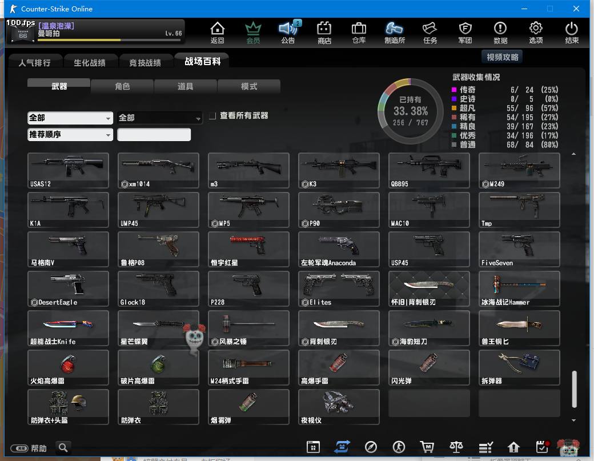Open the 商店 shop icon
The width and height of the screenshot is (594, 461).
point(324,33)
